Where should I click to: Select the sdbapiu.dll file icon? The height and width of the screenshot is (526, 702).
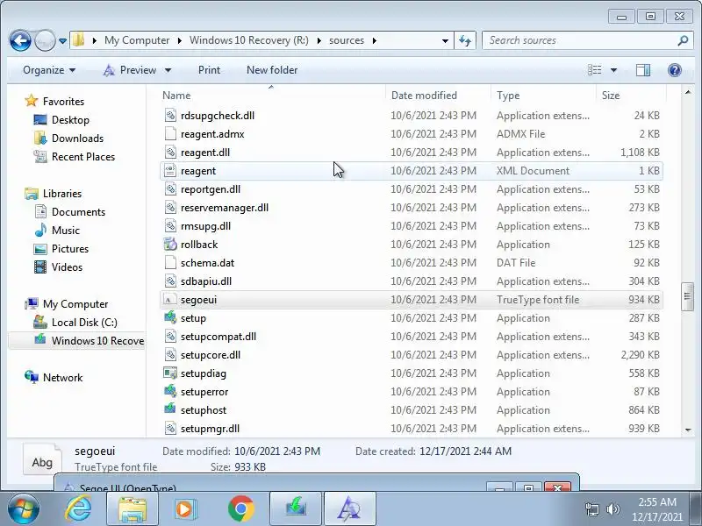click(x=170, y=281)
